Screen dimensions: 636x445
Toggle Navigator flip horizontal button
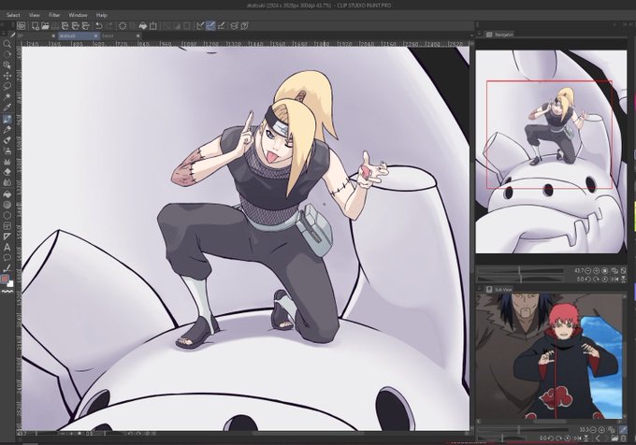[615, 279]
